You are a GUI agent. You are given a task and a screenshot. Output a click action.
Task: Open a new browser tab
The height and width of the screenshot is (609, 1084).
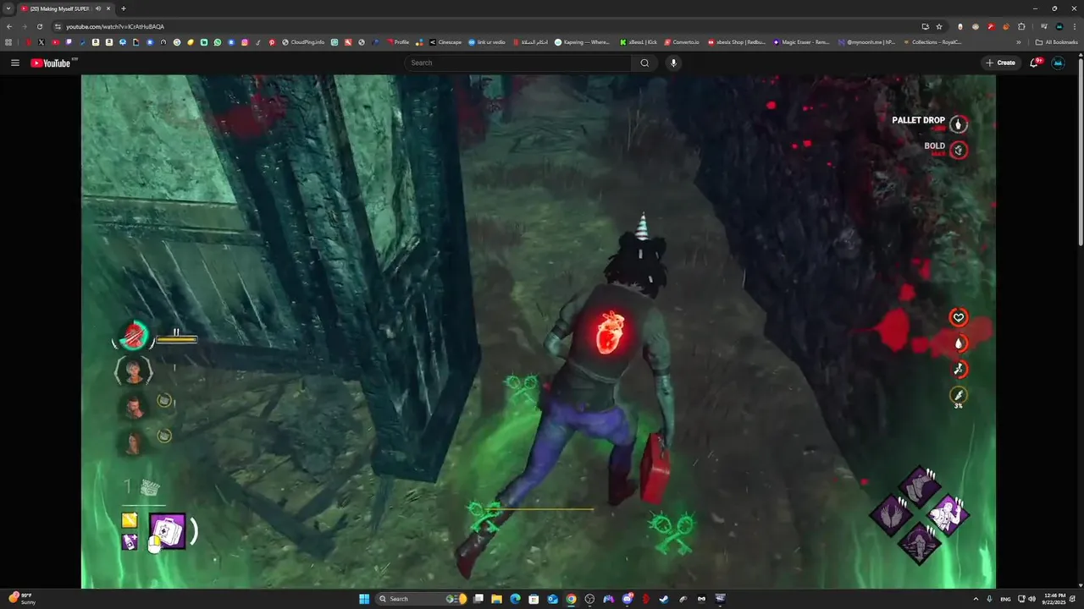[124, 8]
